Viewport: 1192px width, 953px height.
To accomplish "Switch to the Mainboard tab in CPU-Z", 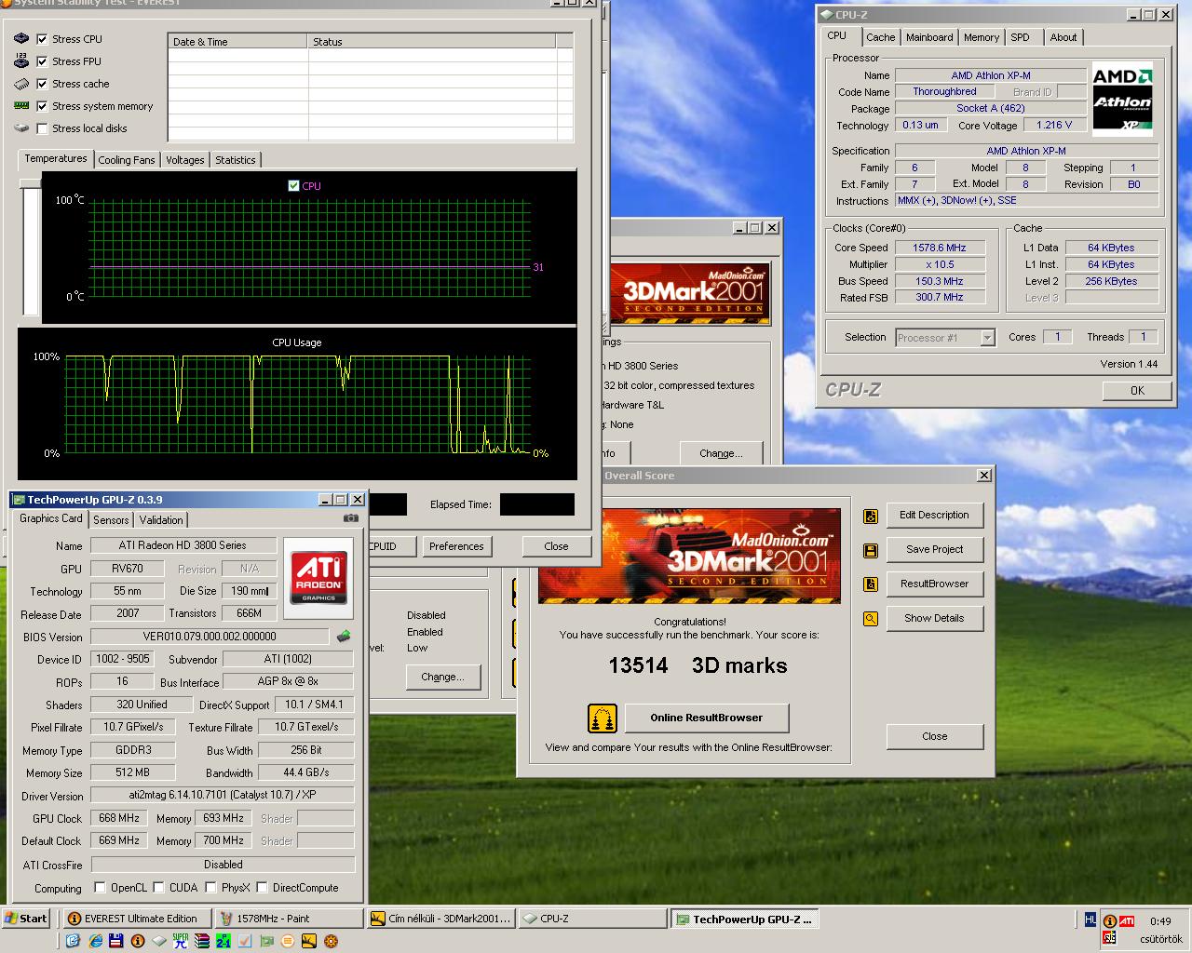I will pyautogui.click(x=929, y=37).
